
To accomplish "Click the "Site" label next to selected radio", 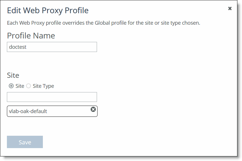I will (x=20, y=86).
